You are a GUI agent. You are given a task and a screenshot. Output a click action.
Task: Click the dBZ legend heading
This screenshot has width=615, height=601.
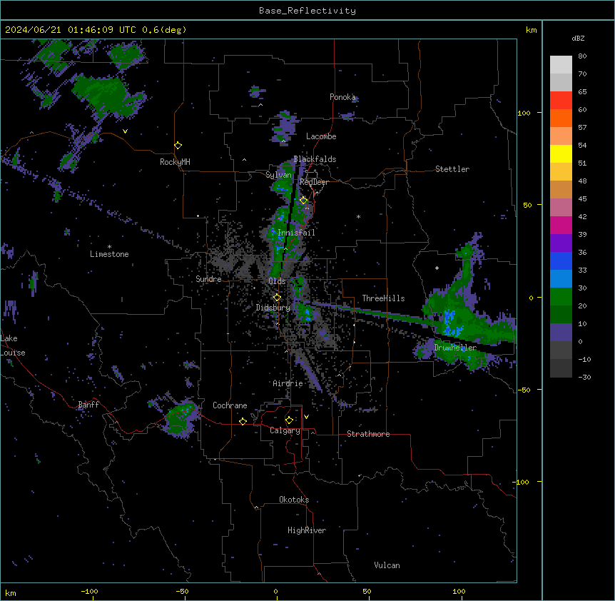(x=578, y=38)
